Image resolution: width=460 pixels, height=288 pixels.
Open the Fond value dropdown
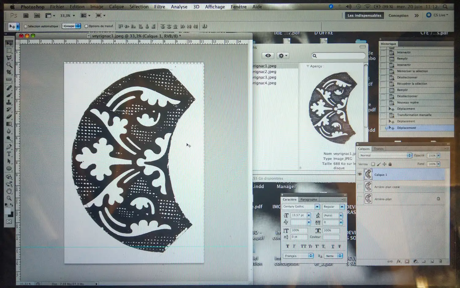click(x=439, y=164)
